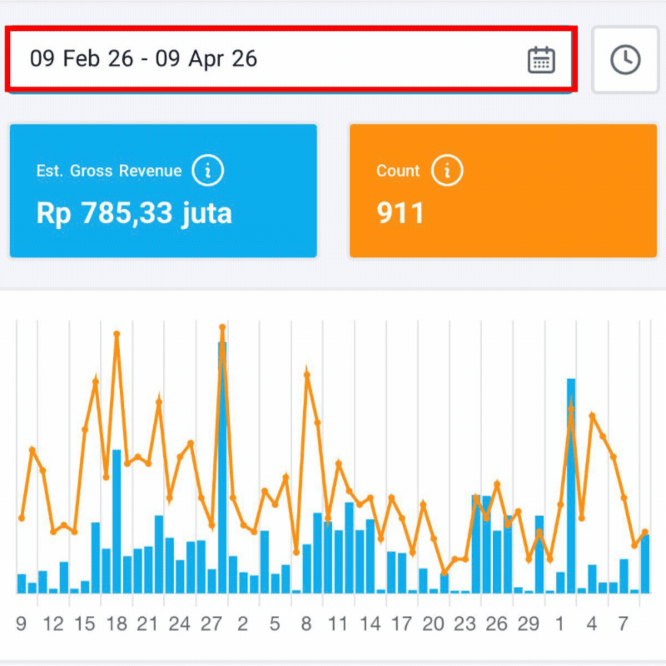Show info icon beside Count
Viewport: 666px width, 666px height.
[x=447, y=171]
